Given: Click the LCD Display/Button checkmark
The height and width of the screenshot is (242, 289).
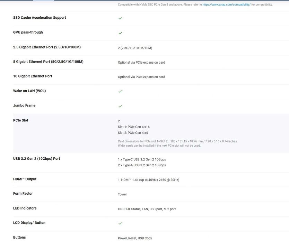Looking at the screenshot, I should 120,223.
